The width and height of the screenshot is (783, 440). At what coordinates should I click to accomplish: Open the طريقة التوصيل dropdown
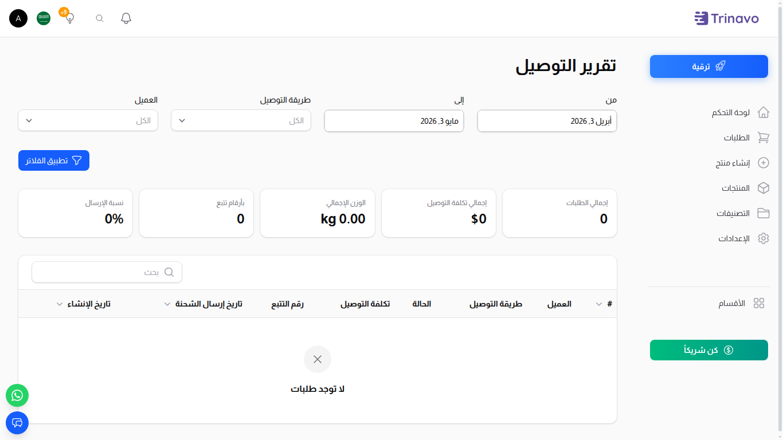(x=241, y=120)
